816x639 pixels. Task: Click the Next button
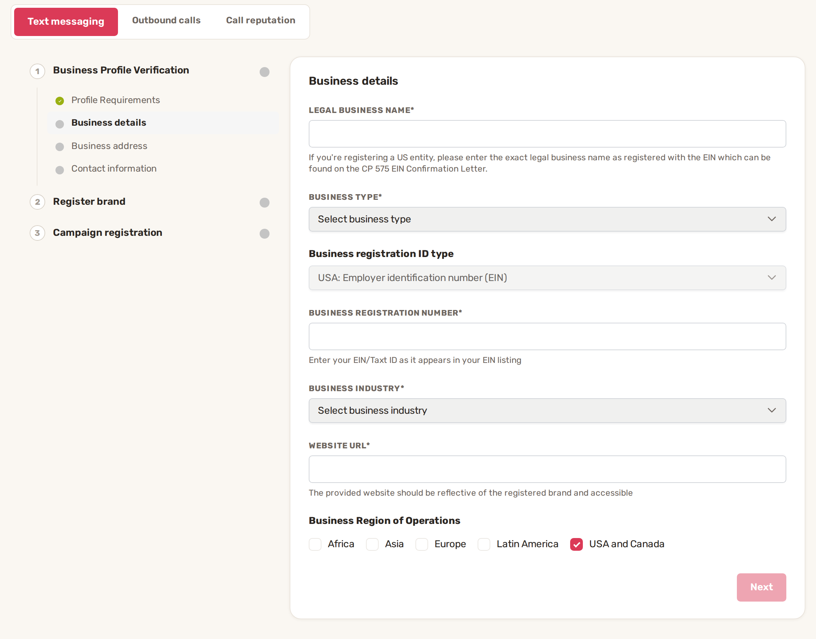pyautogui.click(x=761, y=587)
